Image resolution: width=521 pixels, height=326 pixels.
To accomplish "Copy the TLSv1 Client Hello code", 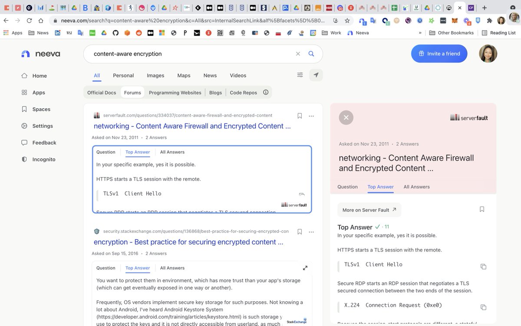I will coord(483,266).
